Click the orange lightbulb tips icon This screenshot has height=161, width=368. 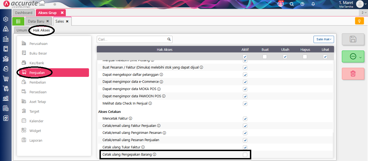(x=359, y=21)
